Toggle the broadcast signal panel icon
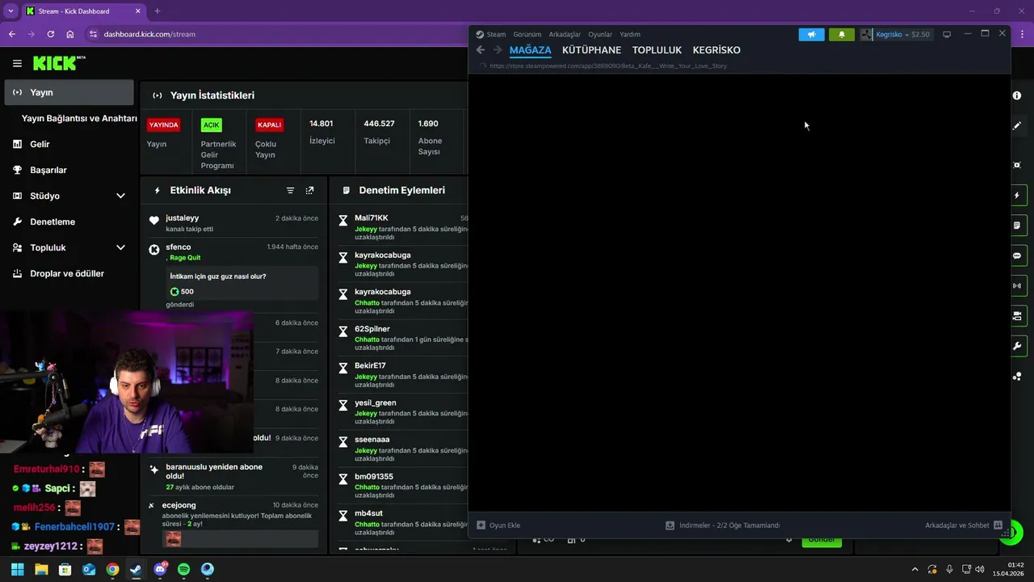This screenshot has height=582, width=1034. pyautogui.click(x=1017, y=285)
